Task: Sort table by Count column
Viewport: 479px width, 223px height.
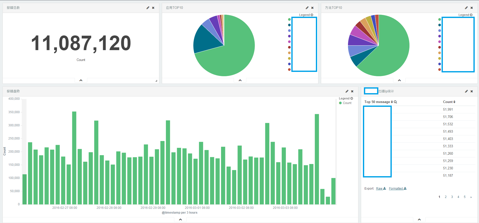Action: point(449,102)
